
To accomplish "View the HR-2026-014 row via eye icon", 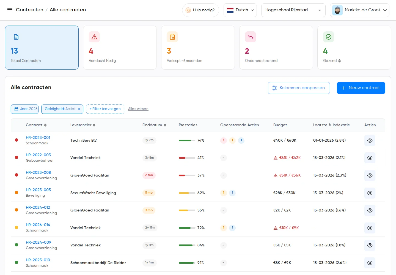I will point(370,228).
